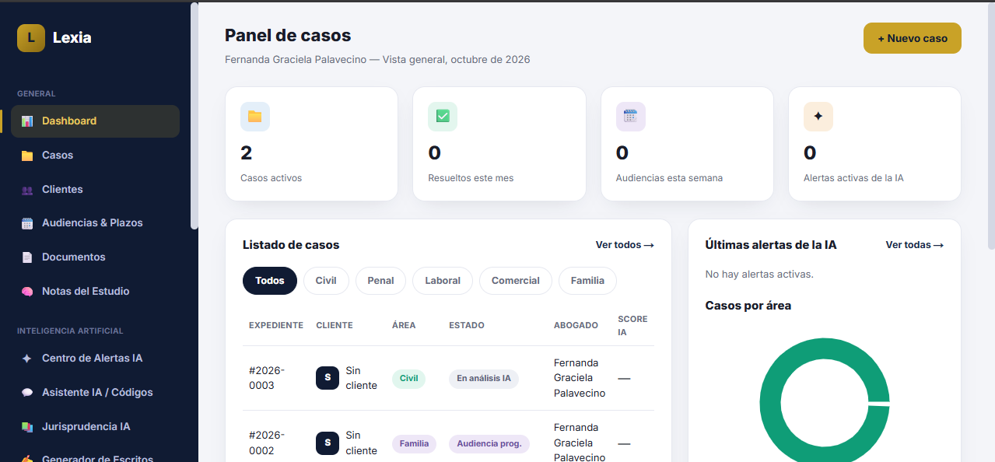Click the ESTADO column header

467,326
